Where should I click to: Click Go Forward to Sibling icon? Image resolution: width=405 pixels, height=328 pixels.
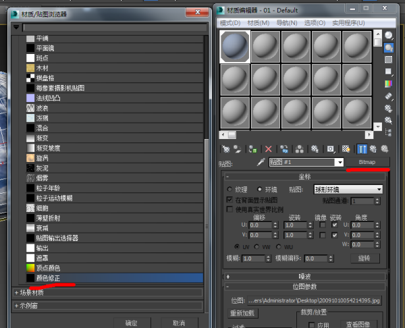[x=385, y=149]
